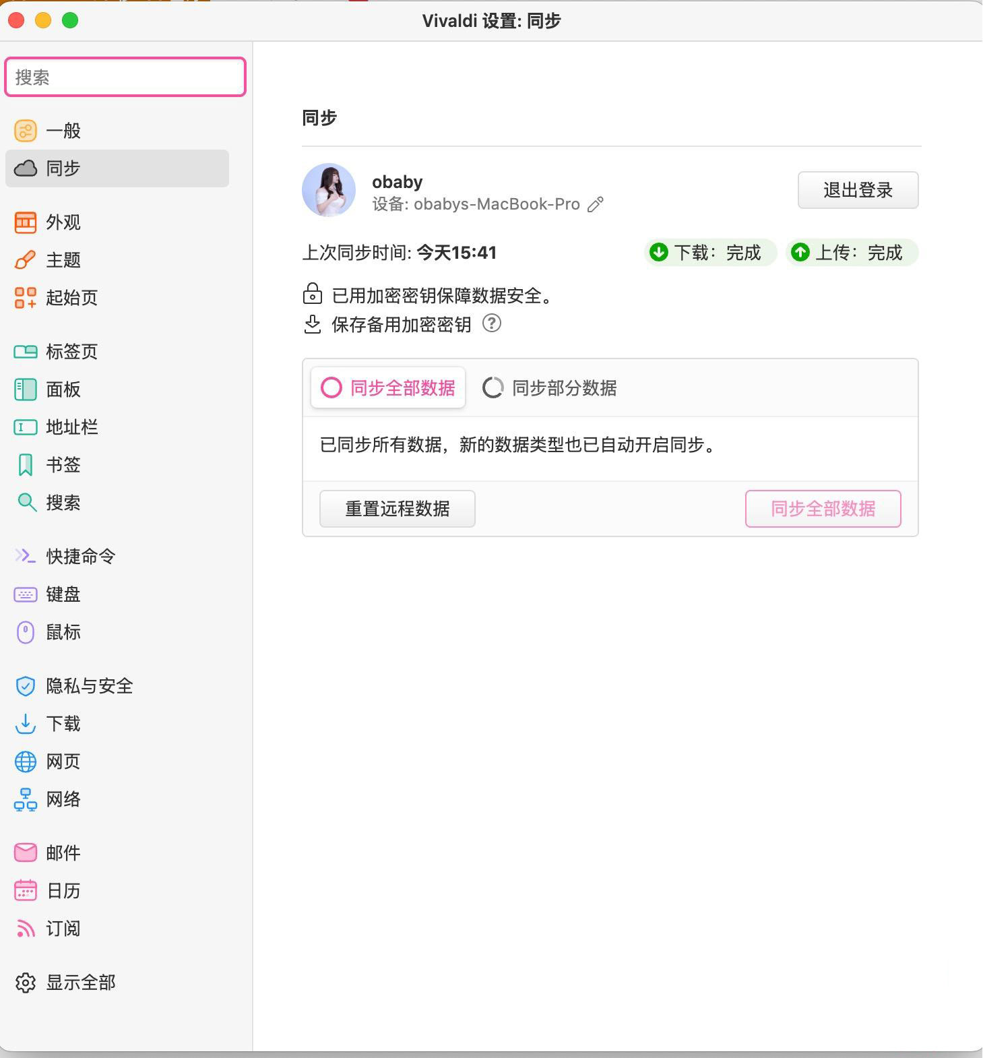Click the 重置远程数据 button
The width and height of the screenshot is (983, 1058).
pos(397,509)
